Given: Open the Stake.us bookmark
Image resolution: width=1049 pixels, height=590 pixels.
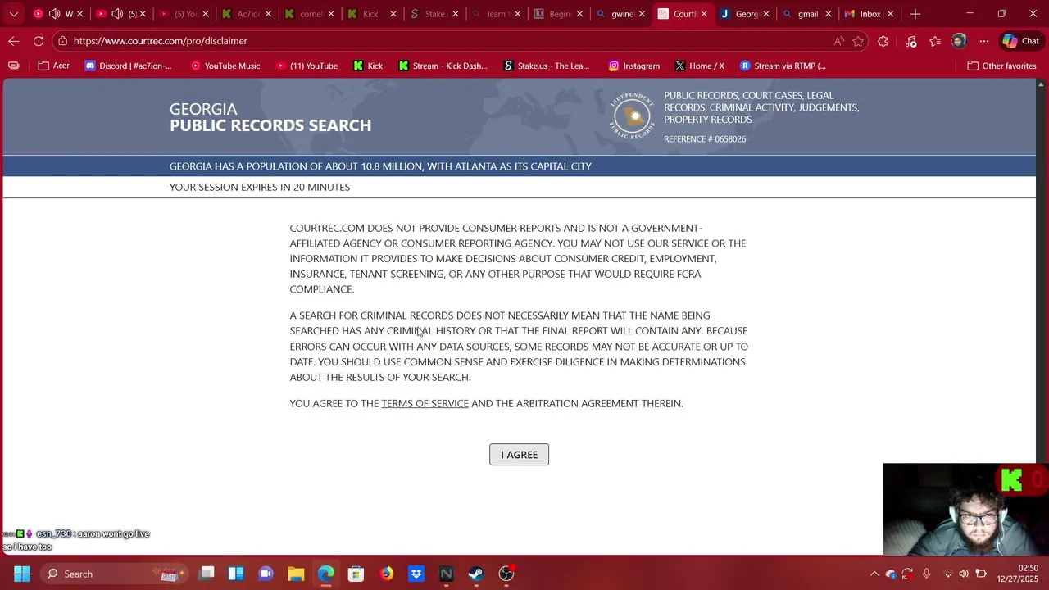Looking at the screenshot, I should click(x=547, y=66).
